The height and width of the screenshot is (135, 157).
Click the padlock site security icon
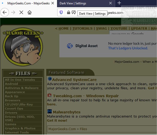(x=69, y=12)
